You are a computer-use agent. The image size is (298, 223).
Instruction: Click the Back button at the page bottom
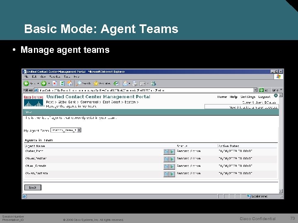[33, 187]
